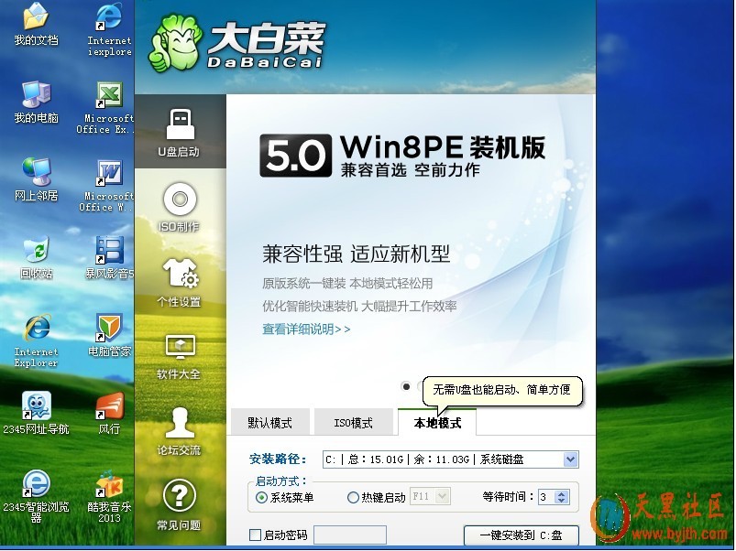Switch to the ISO模式 tab
736x551 pixels.
(x=353, y=423)
